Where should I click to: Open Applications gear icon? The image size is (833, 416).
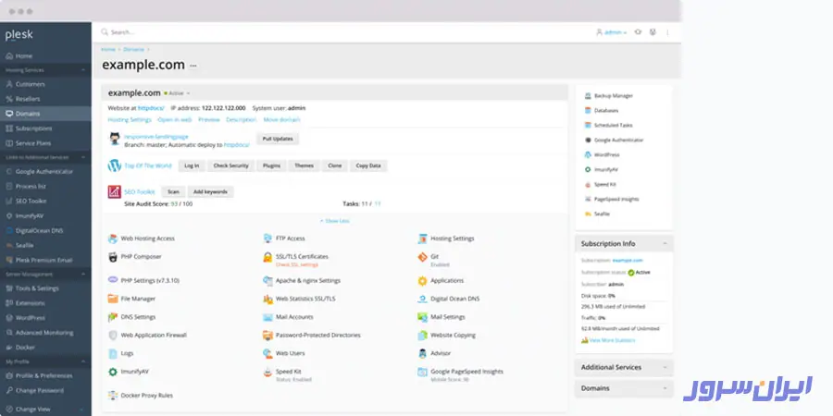[x=422, y=281]
